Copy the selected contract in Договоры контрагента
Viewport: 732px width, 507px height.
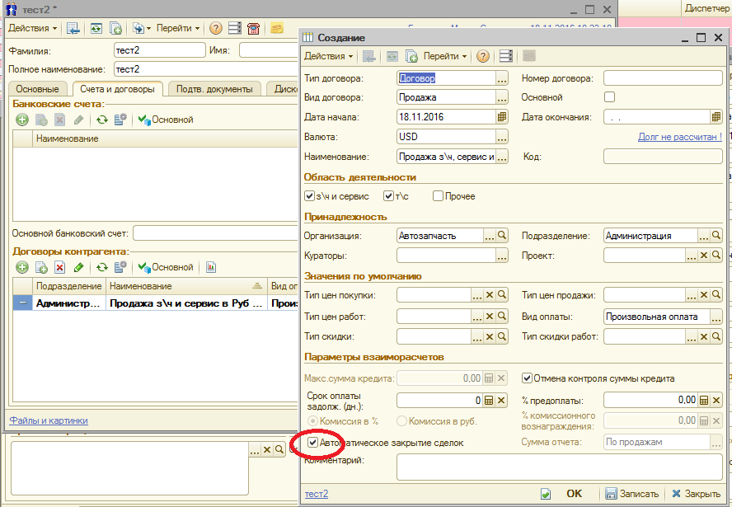tap(41, 267)
